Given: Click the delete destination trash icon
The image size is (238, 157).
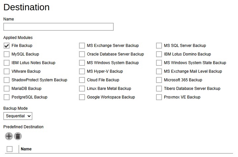Looking at the screenshot, I should (18, 136).
